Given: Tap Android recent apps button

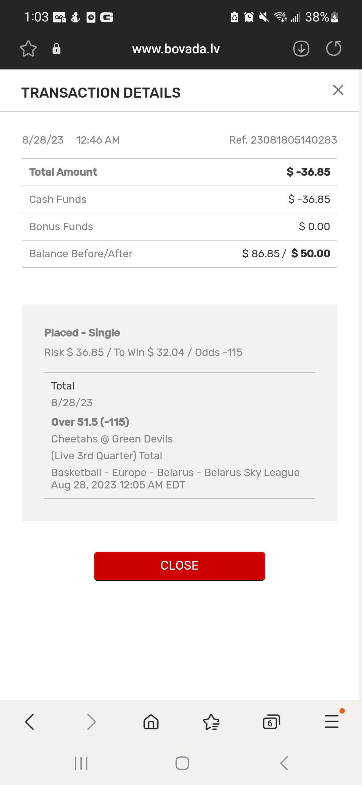Looking at the screenshot, I should pos(81,763).
